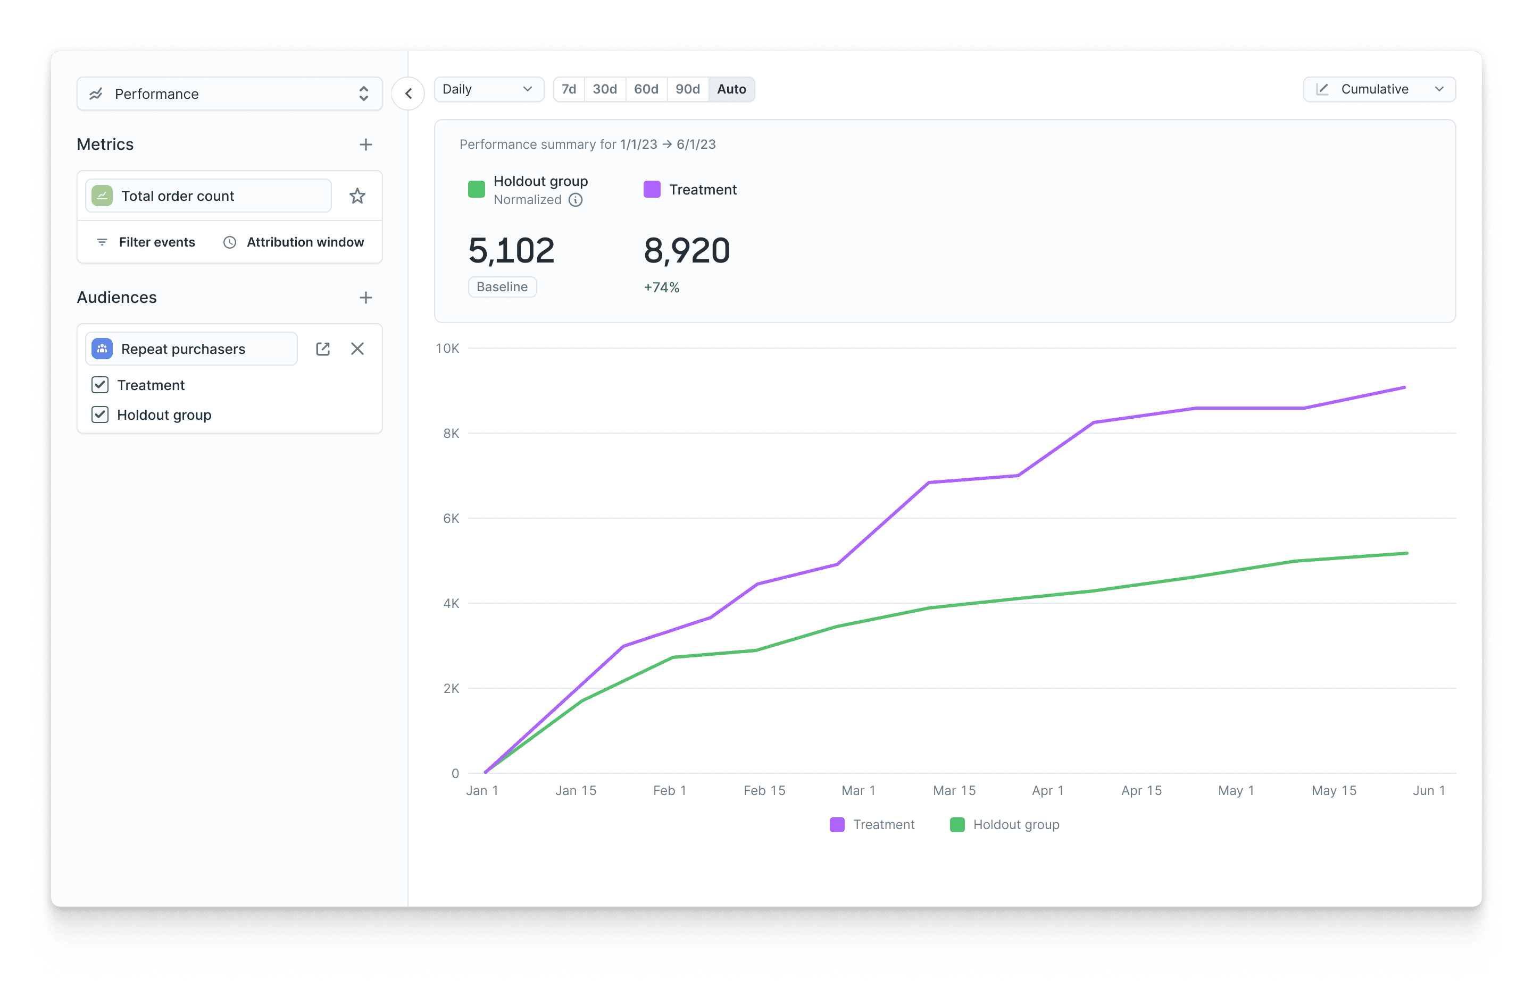The height and width of the screenshot is (981, 1533).
Task: Click the Performance trend icon in the sidebar
Action: click(x=96, y=94)
